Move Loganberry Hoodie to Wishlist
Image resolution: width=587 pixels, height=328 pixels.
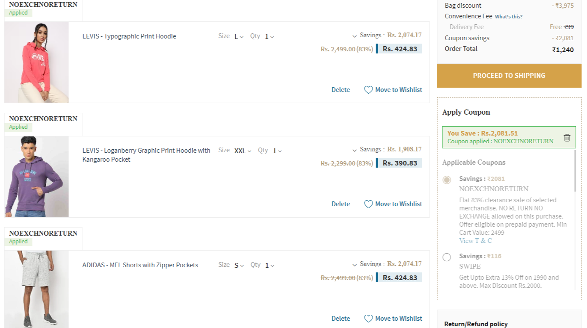tap(398, 204)
